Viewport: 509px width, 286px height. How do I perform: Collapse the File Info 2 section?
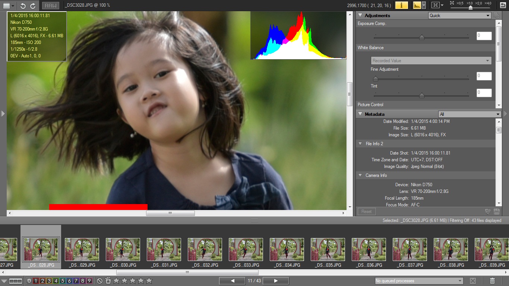click(x=360, y=144)
